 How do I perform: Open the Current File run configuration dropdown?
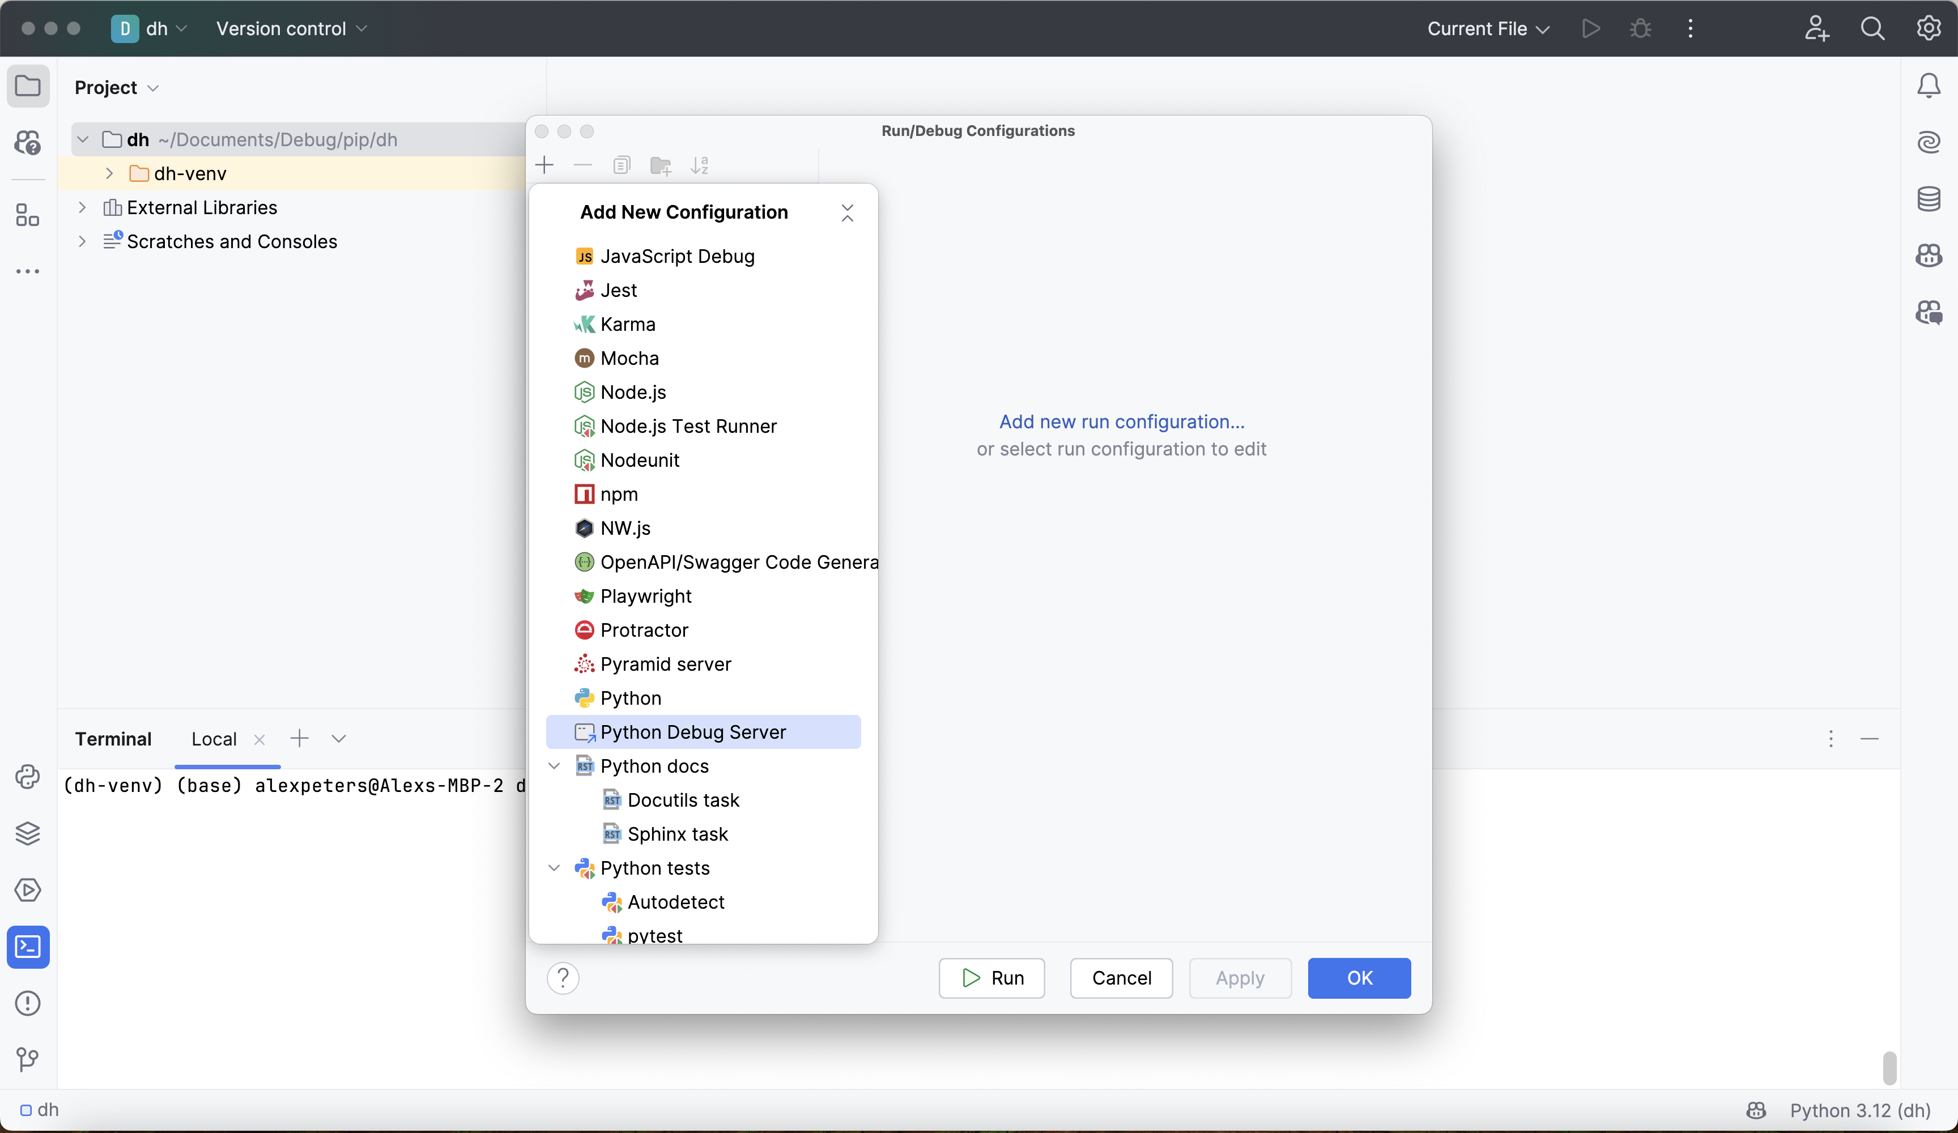[1487, 29]
